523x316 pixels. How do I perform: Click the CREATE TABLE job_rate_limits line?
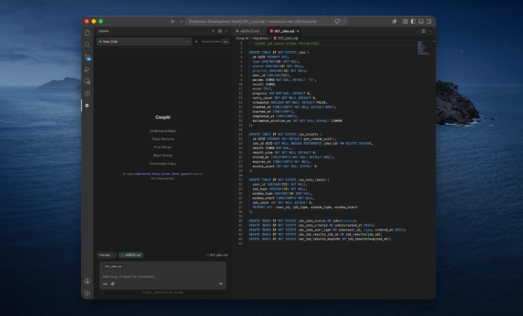pyautogui.click(x=289, y=179)
